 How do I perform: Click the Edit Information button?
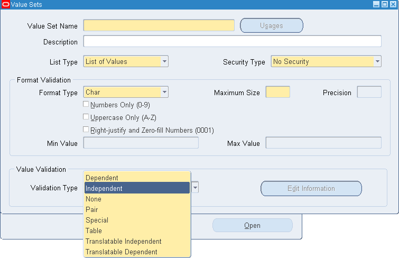point(311,188)
